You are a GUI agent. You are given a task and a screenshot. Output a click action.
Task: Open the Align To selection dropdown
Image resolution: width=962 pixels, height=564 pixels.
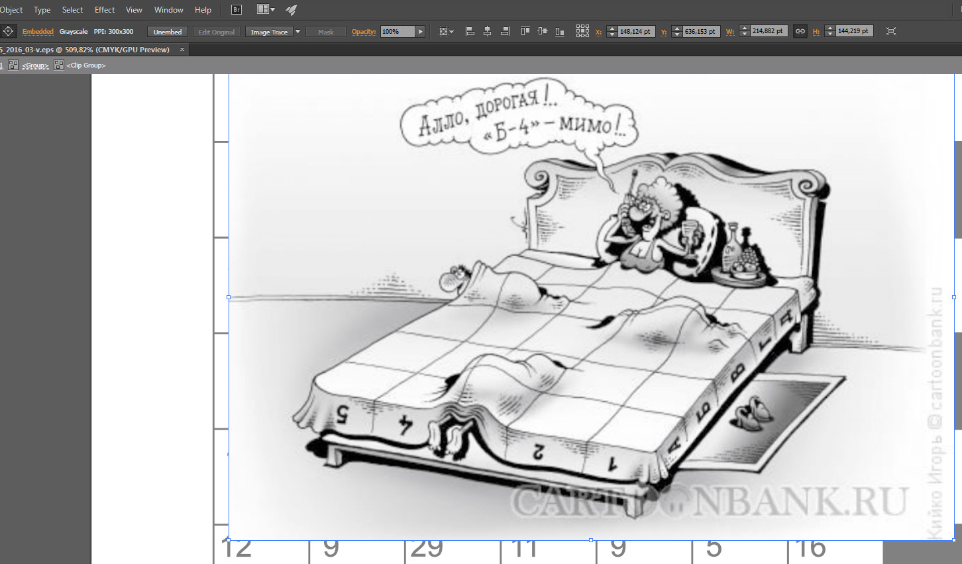pyautogui.click(x=447, y=31)
